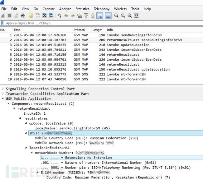Click the display filter bookmark icon
203x180 pixels.
point(2,23)
